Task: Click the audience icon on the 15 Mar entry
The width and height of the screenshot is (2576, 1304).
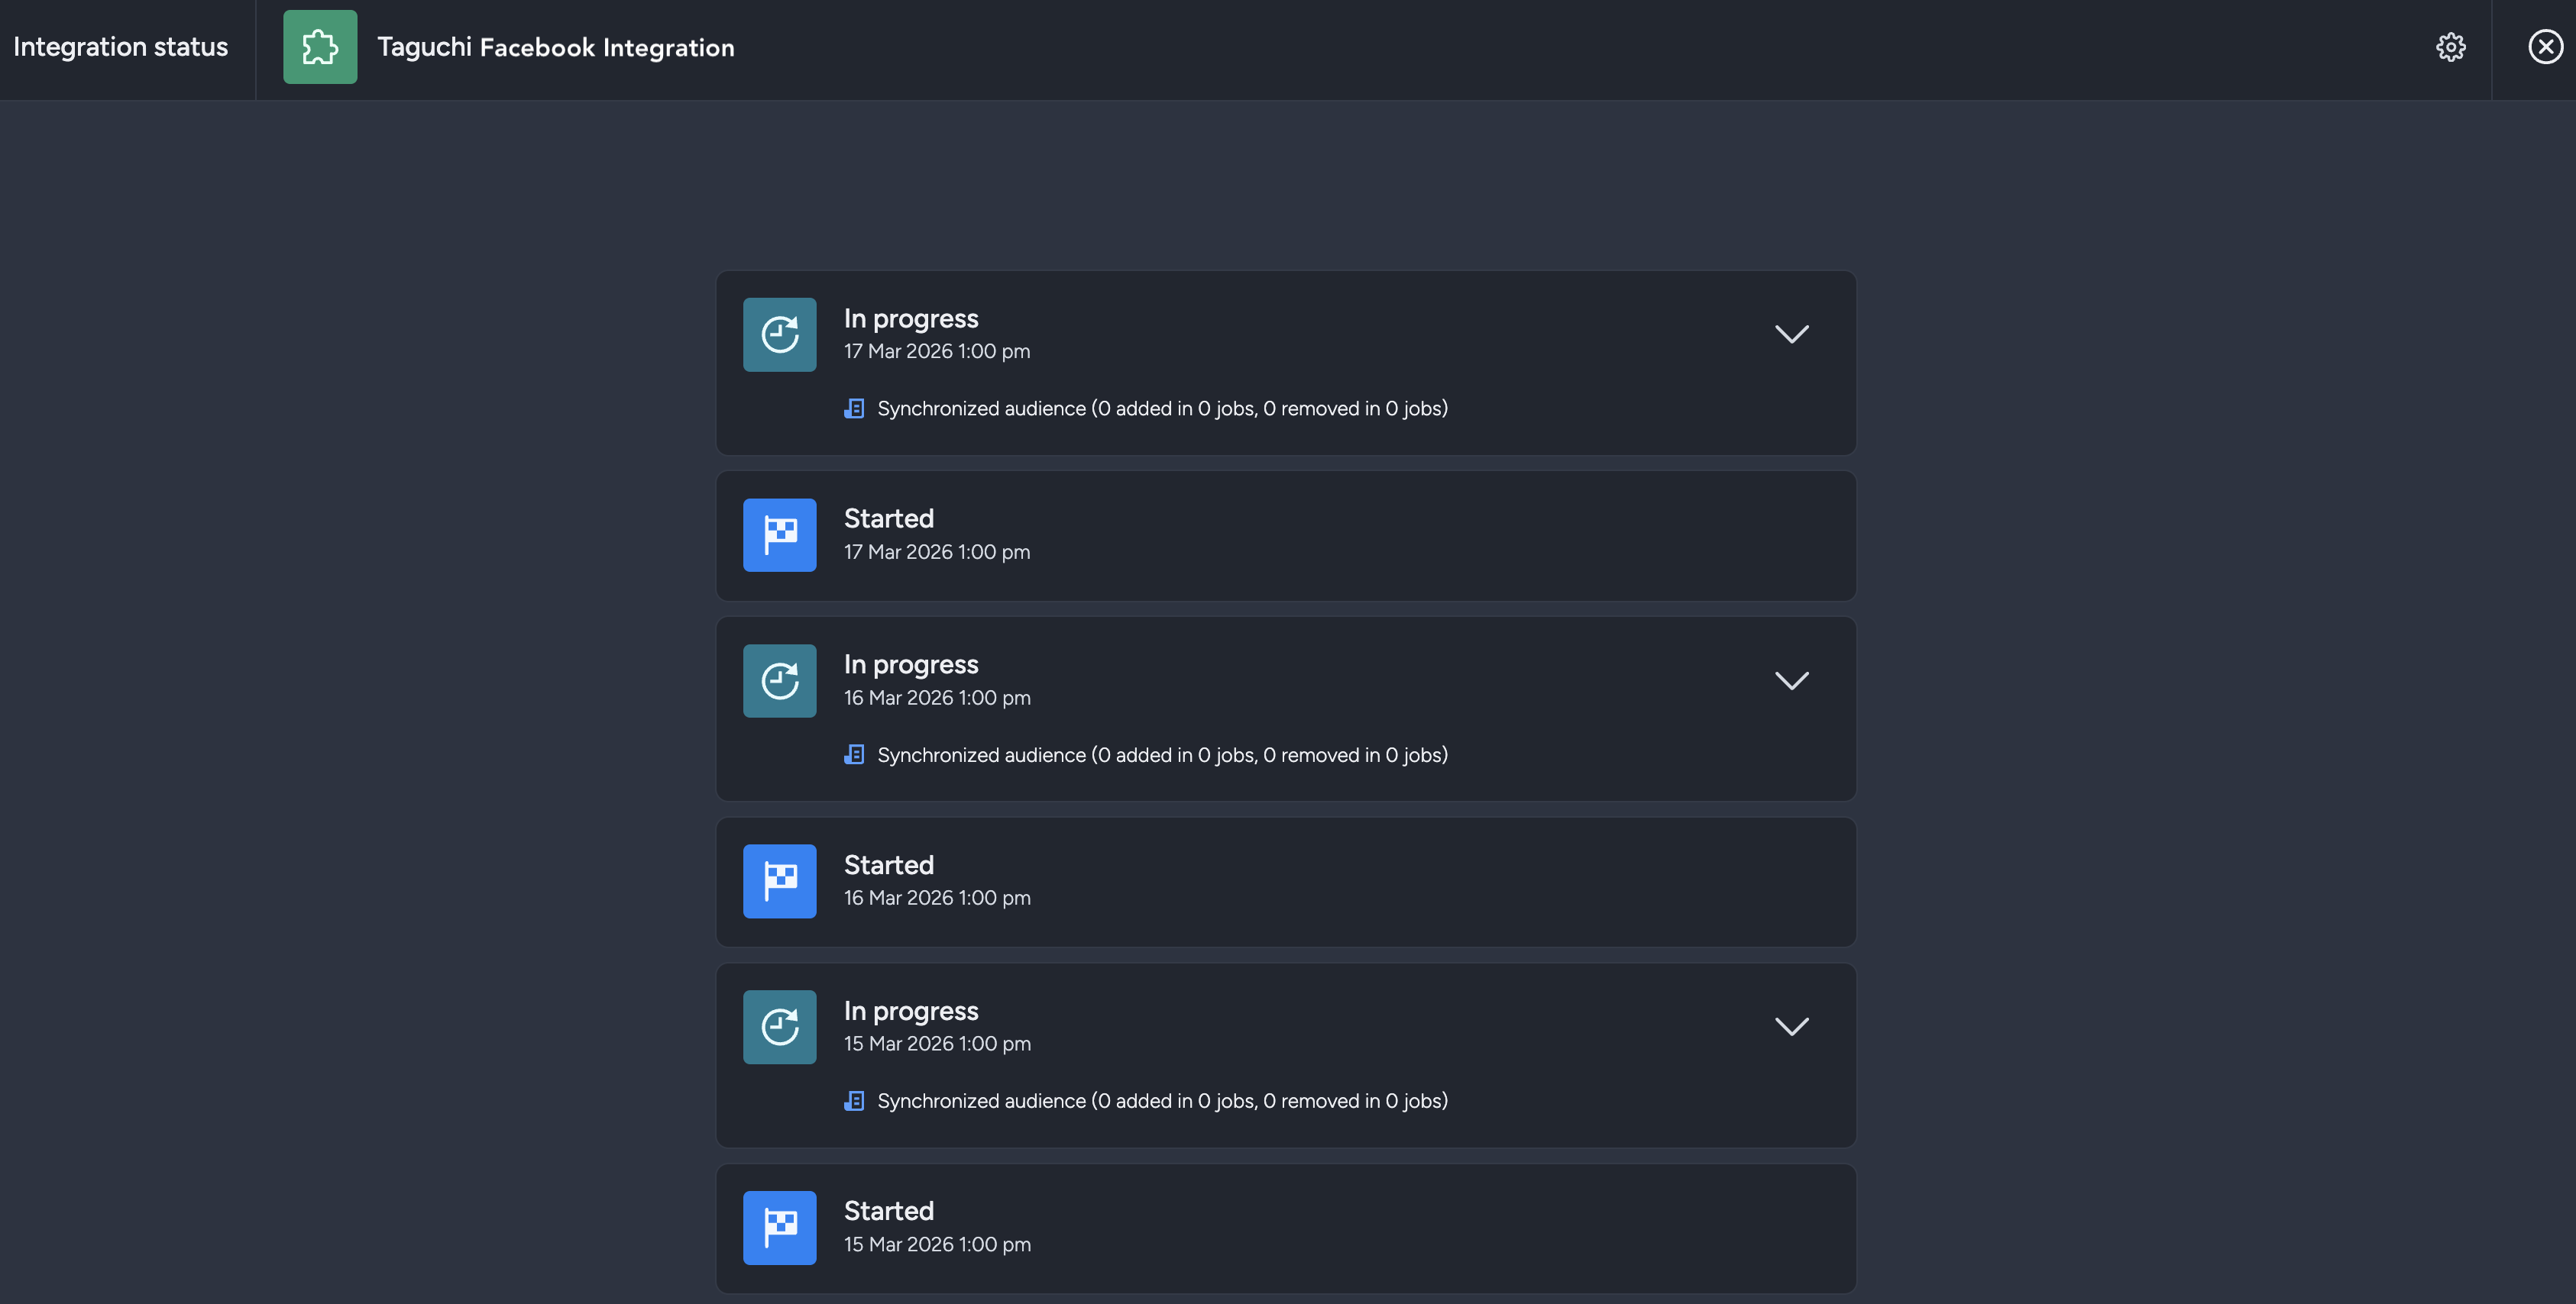Action: [853, 1100]
